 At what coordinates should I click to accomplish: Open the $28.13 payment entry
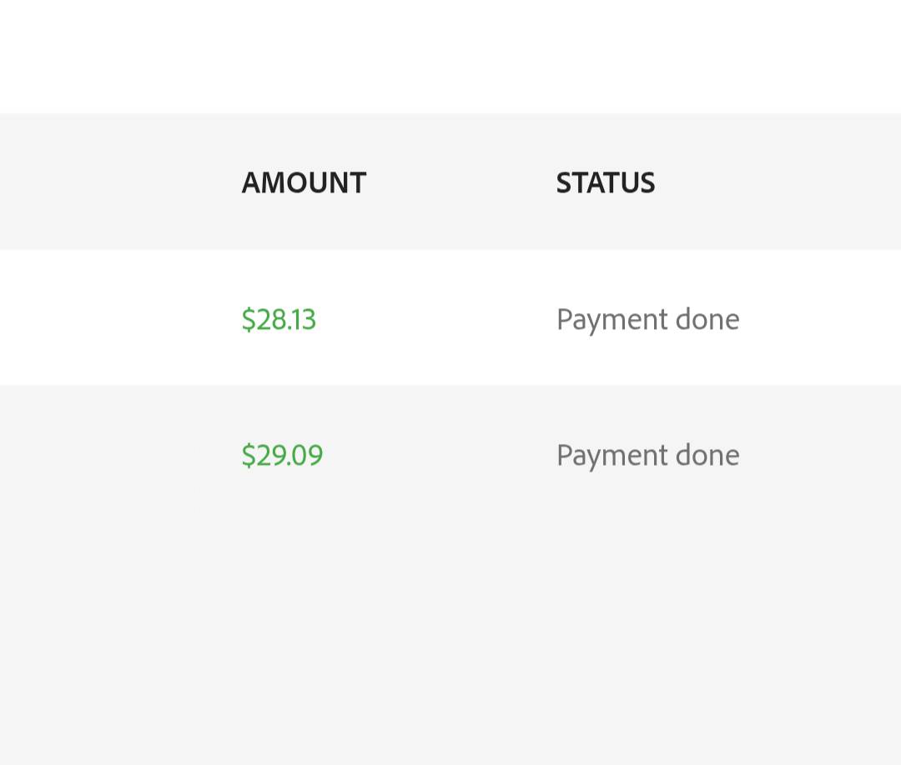[x=279, y=319]
